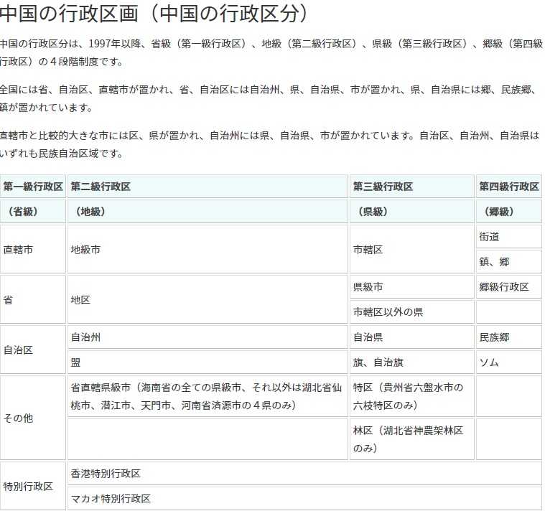
Task: Select the 地級市 table cell
Action: point(208,249)
